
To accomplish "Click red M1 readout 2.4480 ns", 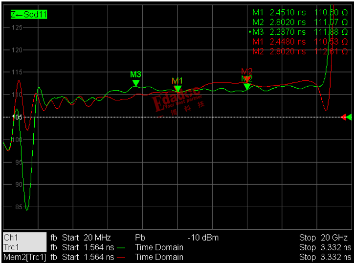I will point(288,42).
